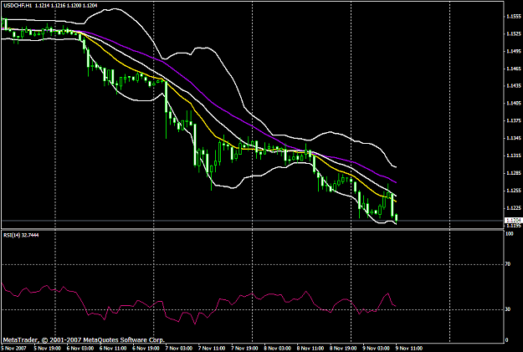Click the 8 Nov 19:00 time label
The height and width of the screenshot is (352, 523).
coord(344,349)
